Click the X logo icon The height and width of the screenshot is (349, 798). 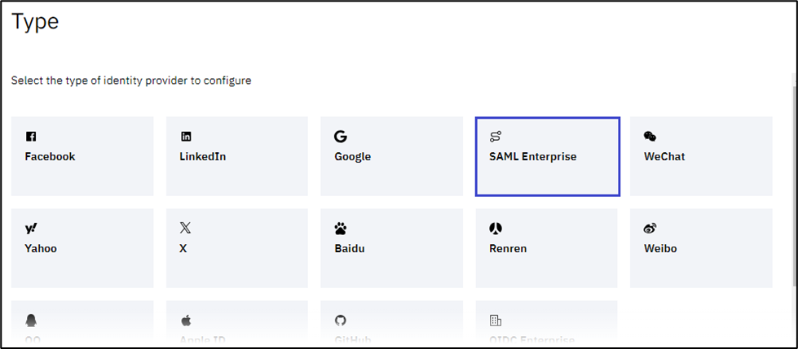(x=185, y=229)
